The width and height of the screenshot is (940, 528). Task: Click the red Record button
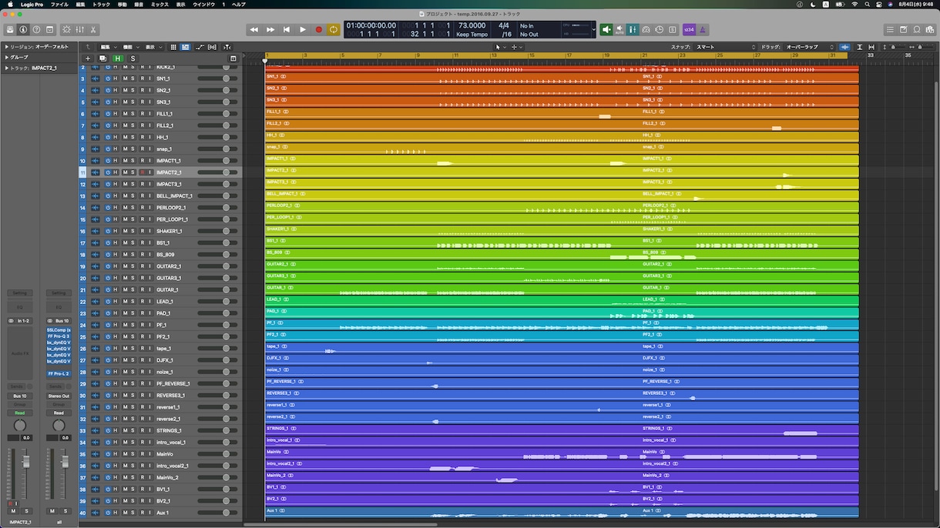318,29
